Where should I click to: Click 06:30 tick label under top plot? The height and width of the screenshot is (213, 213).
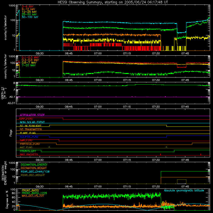click(40, 54)
